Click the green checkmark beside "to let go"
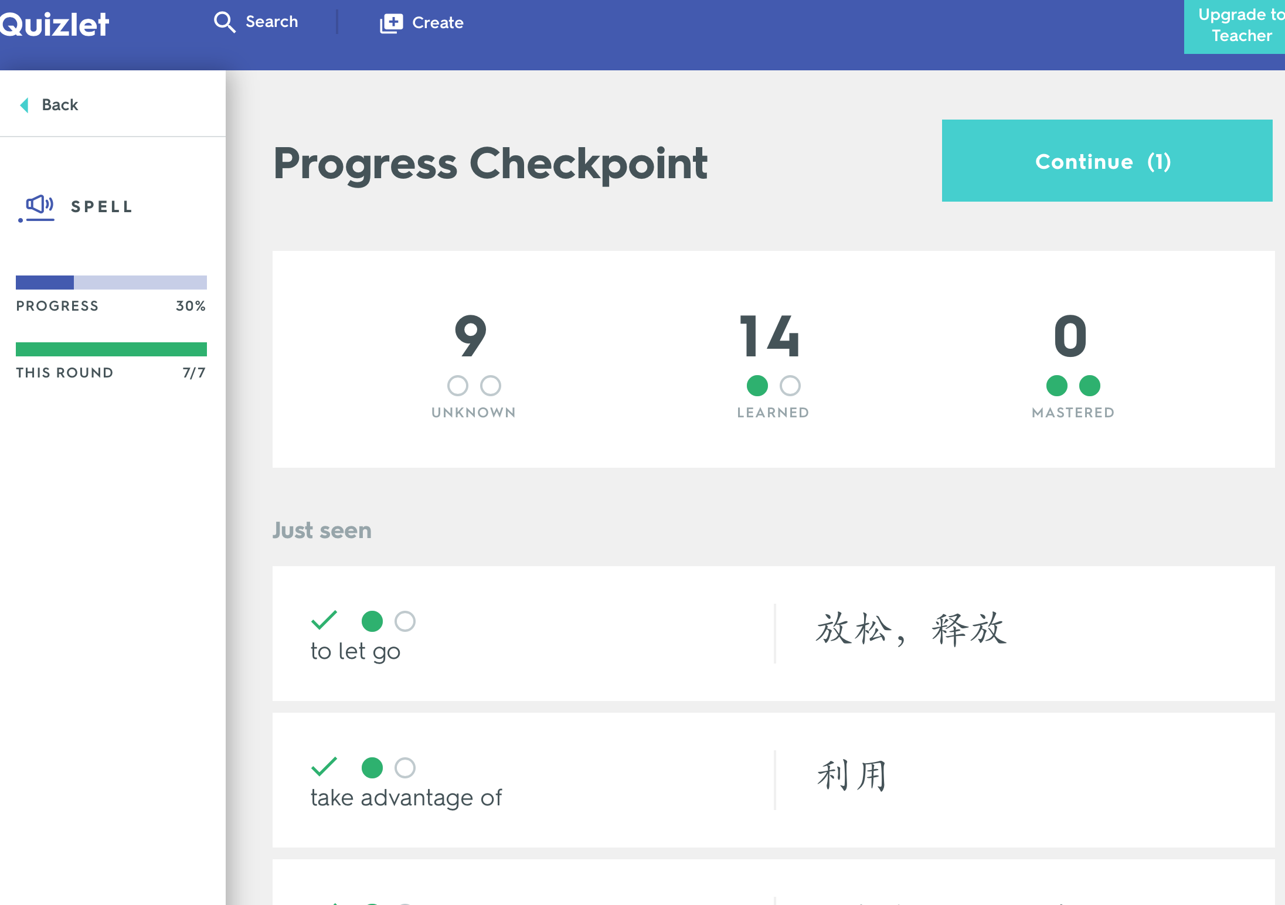 click(x=324, y=620)
